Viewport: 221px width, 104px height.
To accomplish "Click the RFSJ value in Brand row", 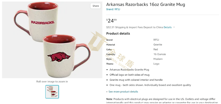I will click(156, 40).
